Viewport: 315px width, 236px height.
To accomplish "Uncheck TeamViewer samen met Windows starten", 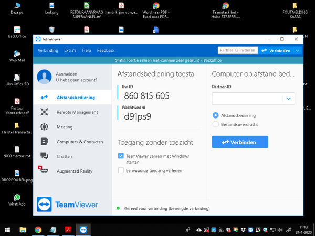I will point(121,156).
